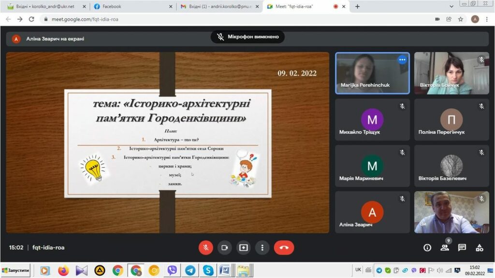Select Вікторія Бойчук's video tile

(444, 72)
